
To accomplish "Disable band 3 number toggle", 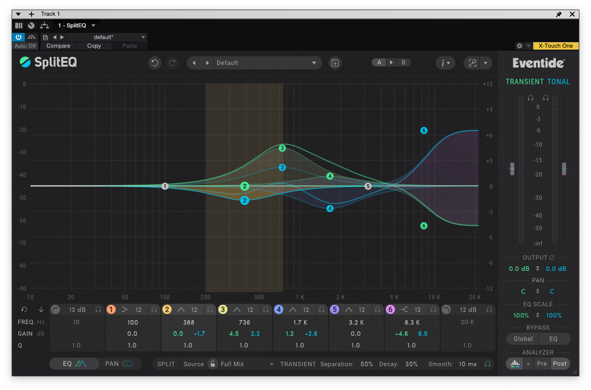I will pyautogui.click(x=223, y=309).
